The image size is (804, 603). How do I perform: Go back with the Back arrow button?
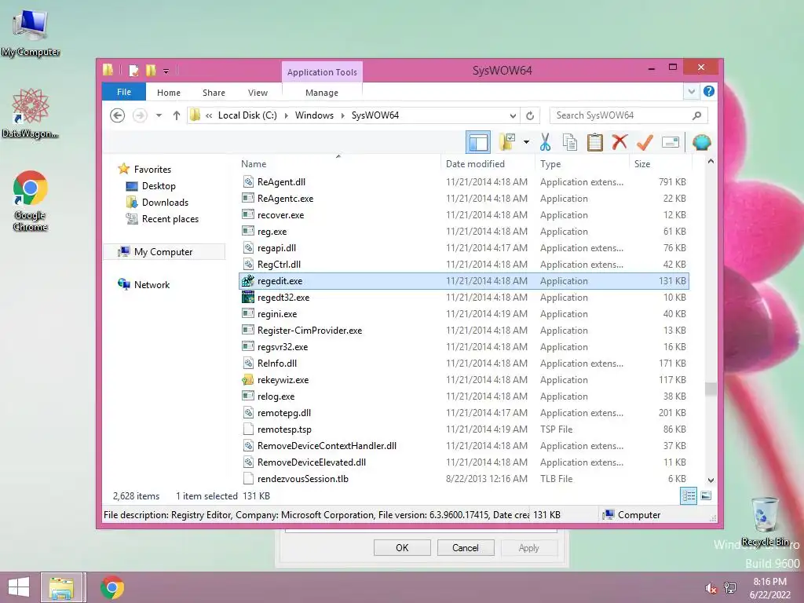tap(118, 115)
